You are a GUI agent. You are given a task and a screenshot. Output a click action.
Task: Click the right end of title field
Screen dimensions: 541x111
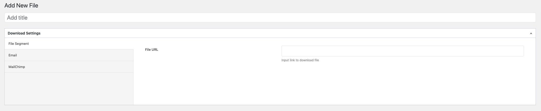pyautogui.click(x=529, y=18)
